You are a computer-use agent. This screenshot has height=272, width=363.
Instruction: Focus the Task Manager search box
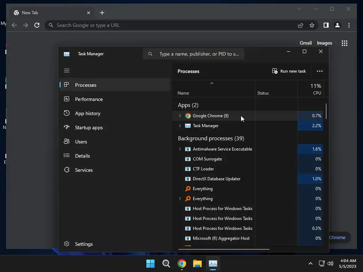click(x=194, y=54)
